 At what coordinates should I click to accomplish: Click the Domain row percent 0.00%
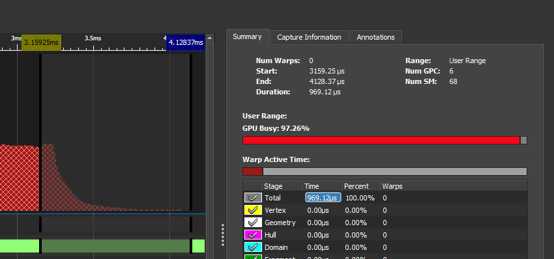pyautogui.click(x=356, y=247)
